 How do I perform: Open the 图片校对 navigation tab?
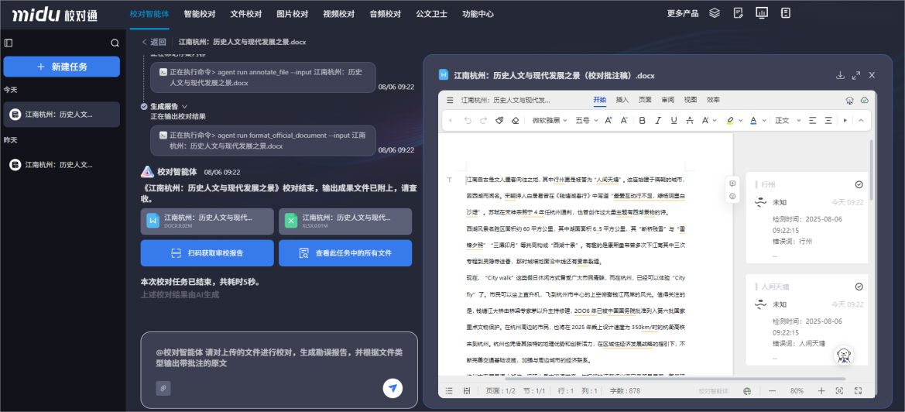pos(293,14)
